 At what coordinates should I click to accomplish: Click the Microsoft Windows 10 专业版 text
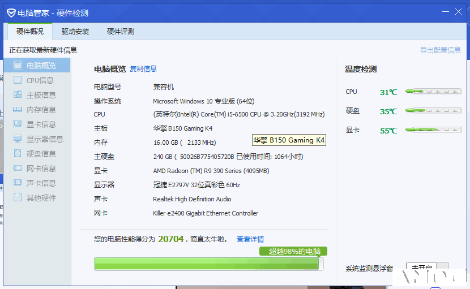point(203,101)
